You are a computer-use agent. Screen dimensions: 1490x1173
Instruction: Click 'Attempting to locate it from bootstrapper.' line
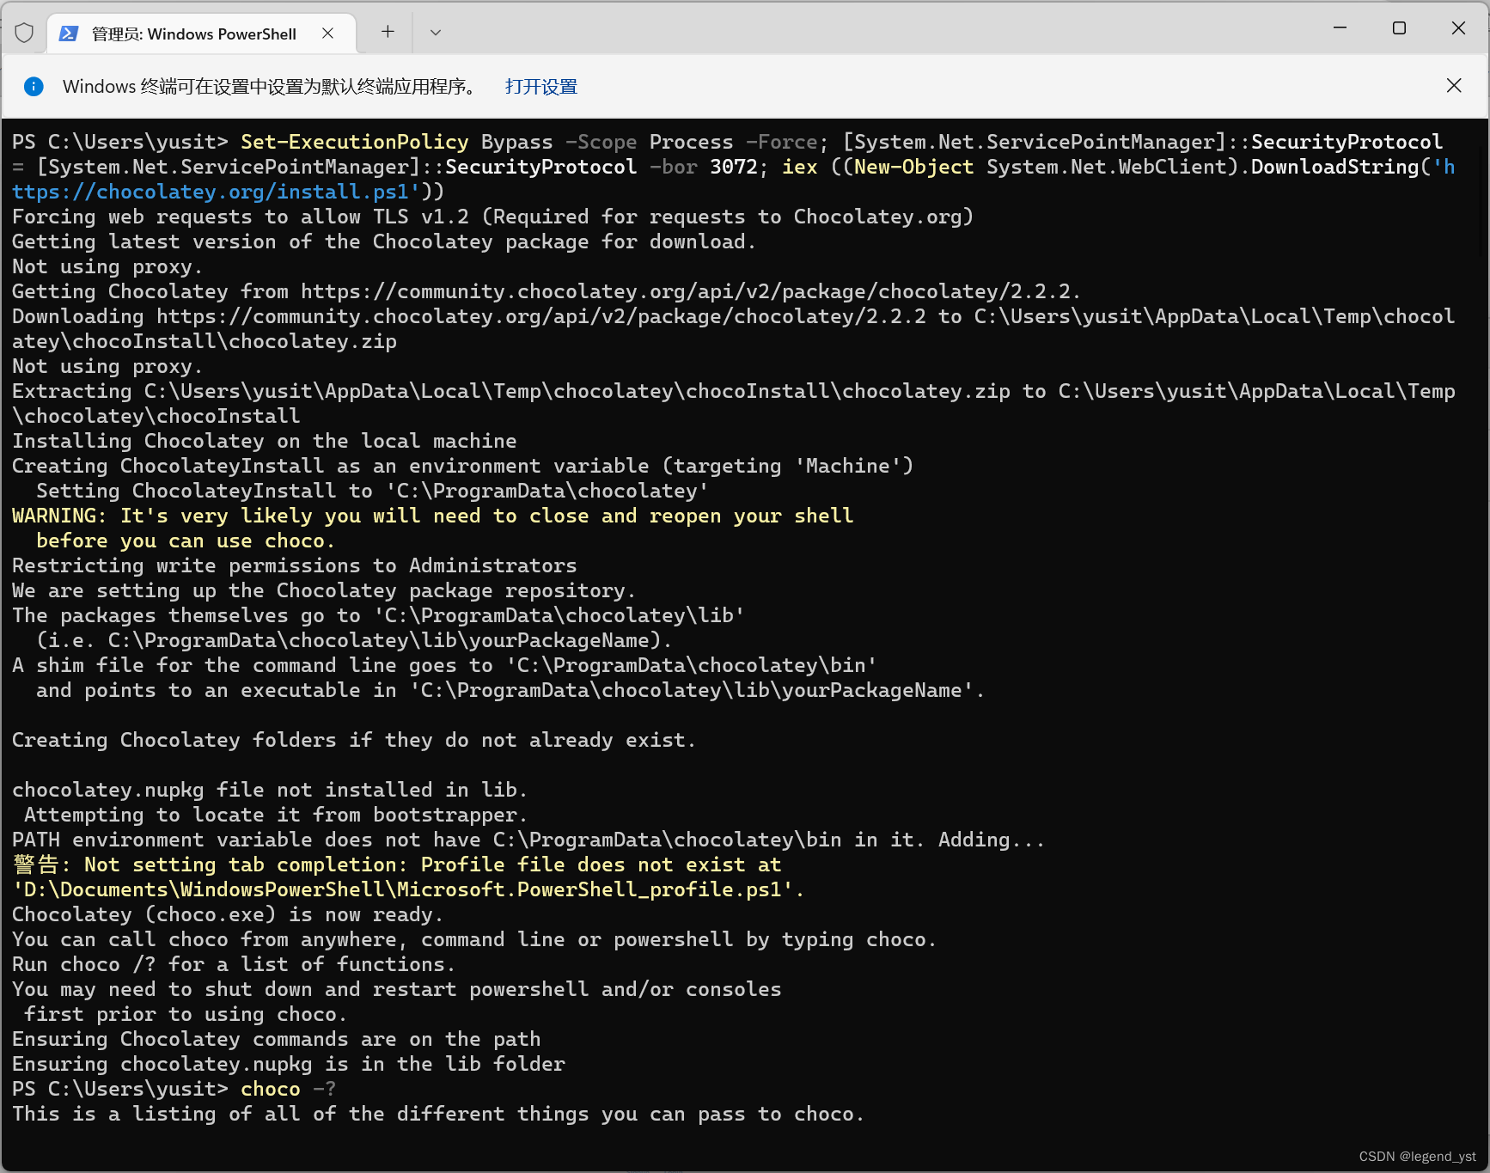(x=276, y=815)
